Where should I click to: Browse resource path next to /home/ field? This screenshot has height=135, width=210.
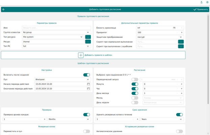point(88,42)
